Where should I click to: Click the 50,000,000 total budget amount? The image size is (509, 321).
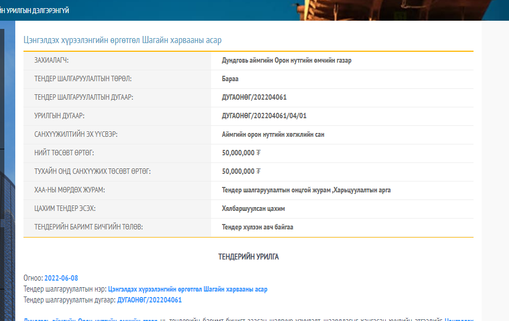tap(238, 153)
